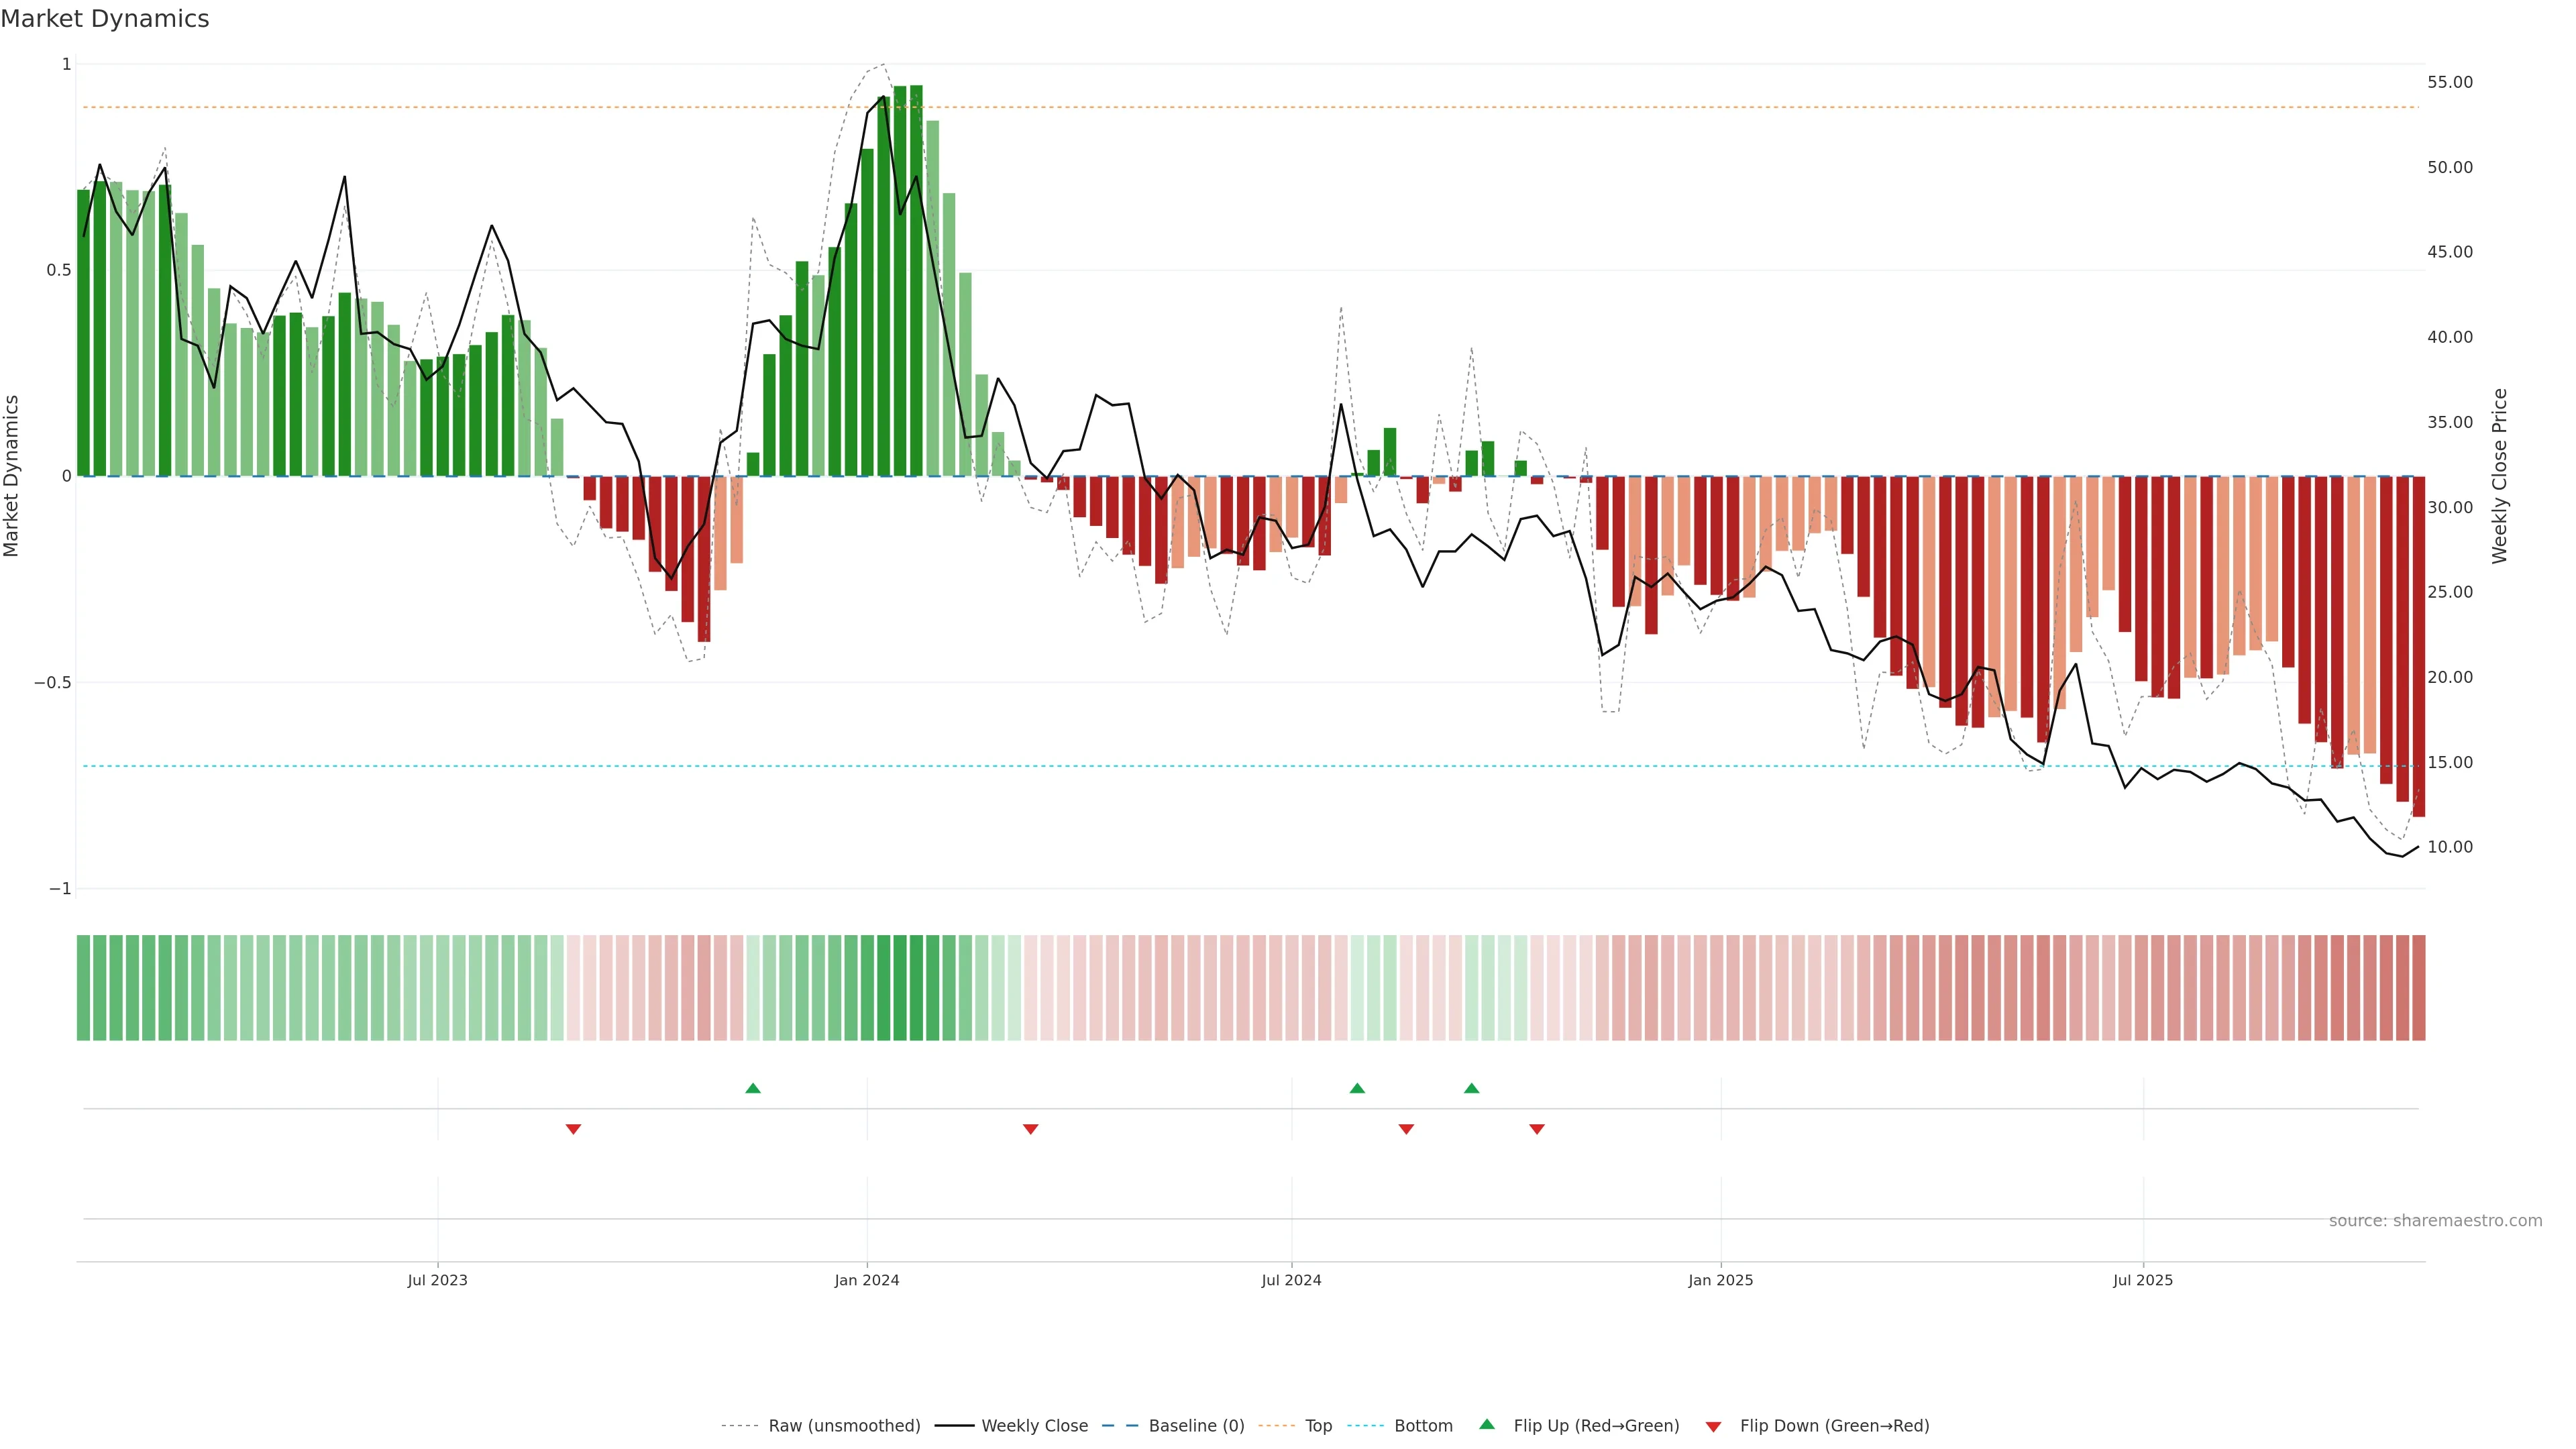Click the last green flip-up triangle marker
2576x1449 pixels.
[1471, 1088]
